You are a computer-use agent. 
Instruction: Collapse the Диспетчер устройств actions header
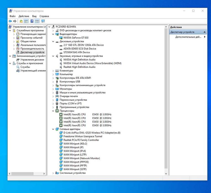tap(205, 32)
